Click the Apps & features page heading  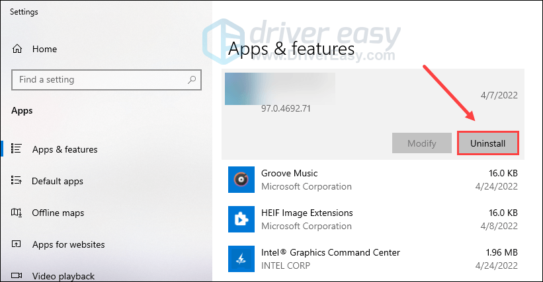(x=291, y=48)
